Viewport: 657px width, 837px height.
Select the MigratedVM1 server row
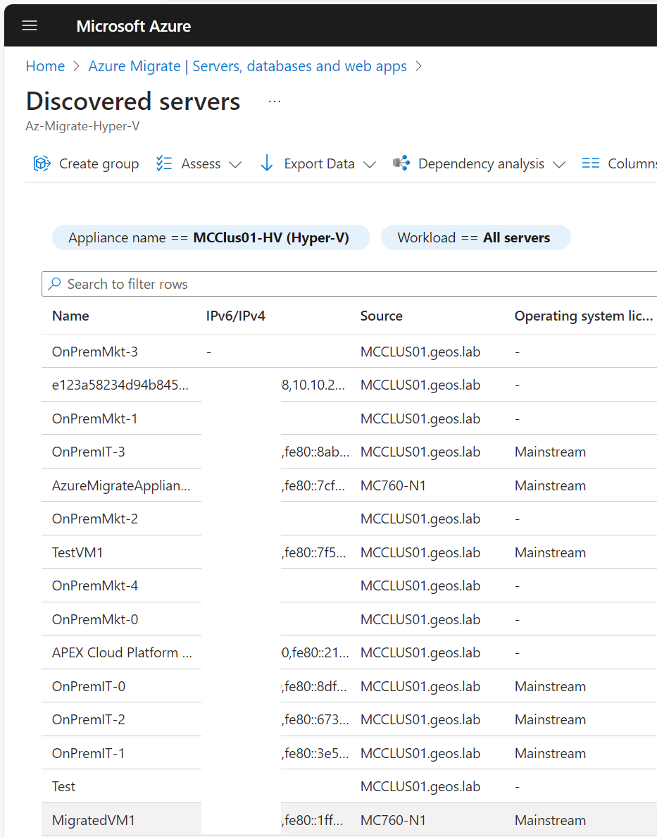pos(94,819)
